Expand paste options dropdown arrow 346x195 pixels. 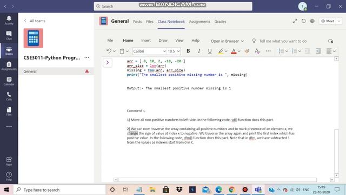click(x=127, y=51)
